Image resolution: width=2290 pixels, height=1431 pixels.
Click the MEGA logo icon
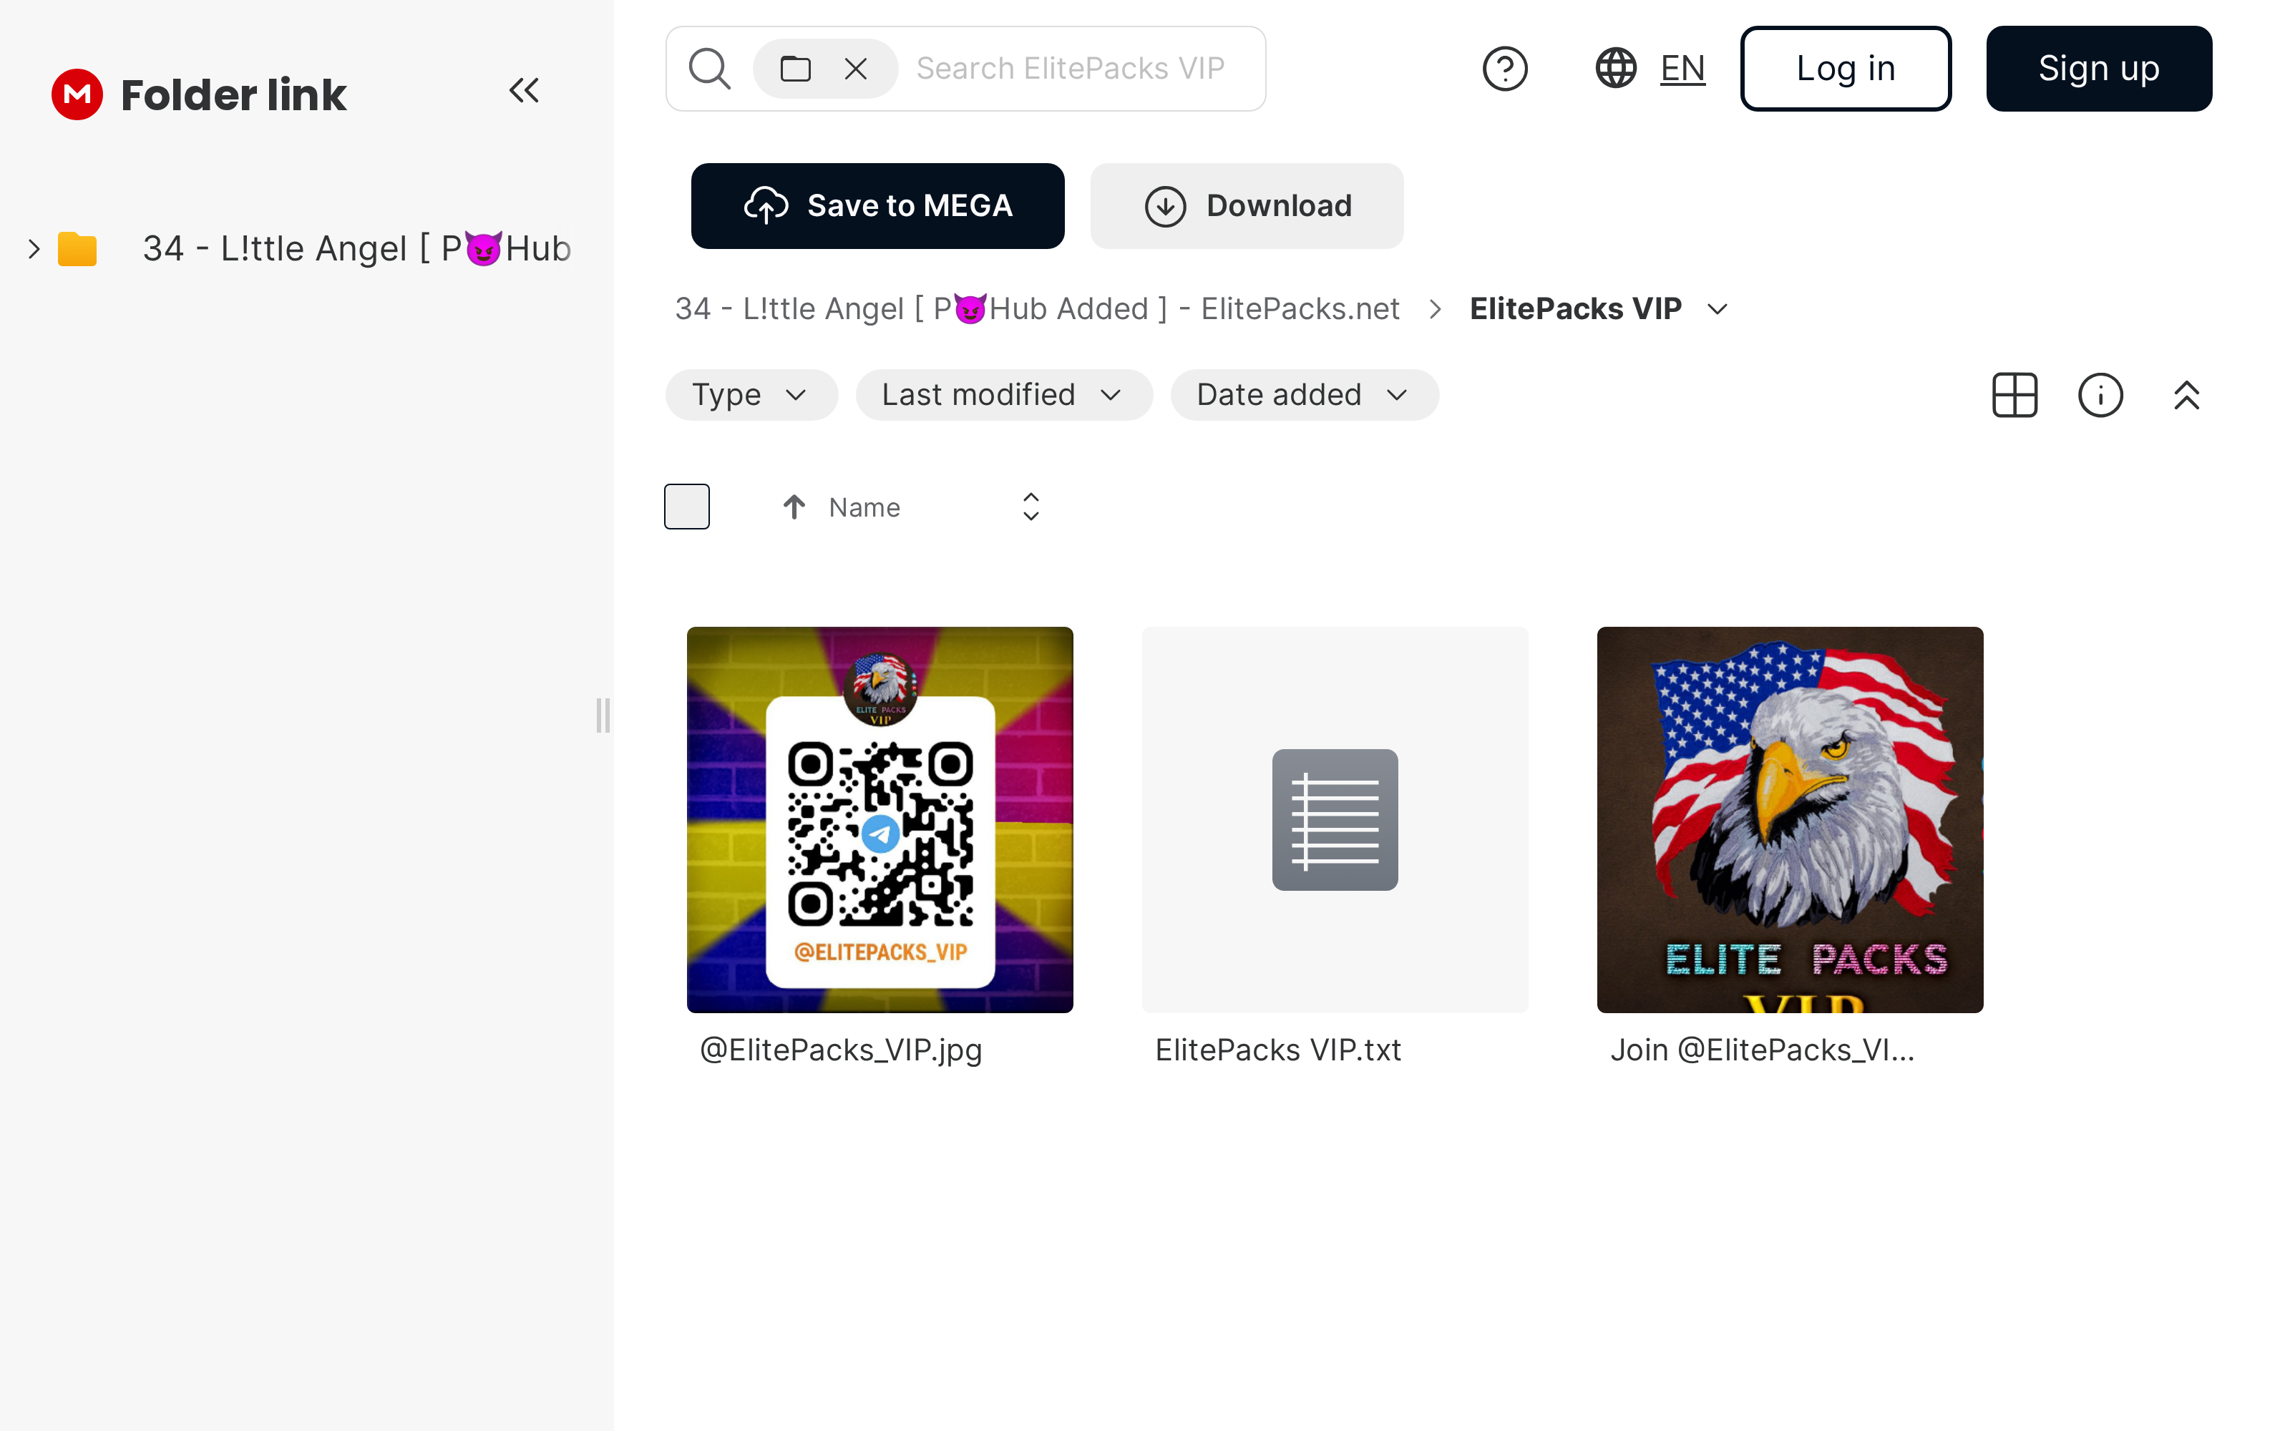coord(77,94)
